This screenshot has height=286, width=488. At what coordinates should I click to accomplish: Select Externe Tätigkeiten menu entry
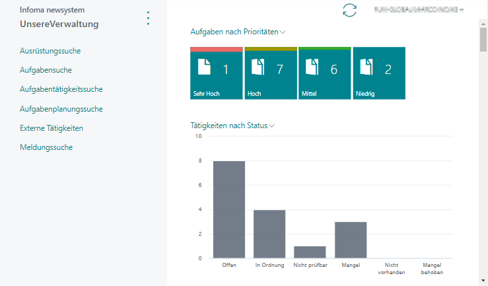(x=52, y=128)
